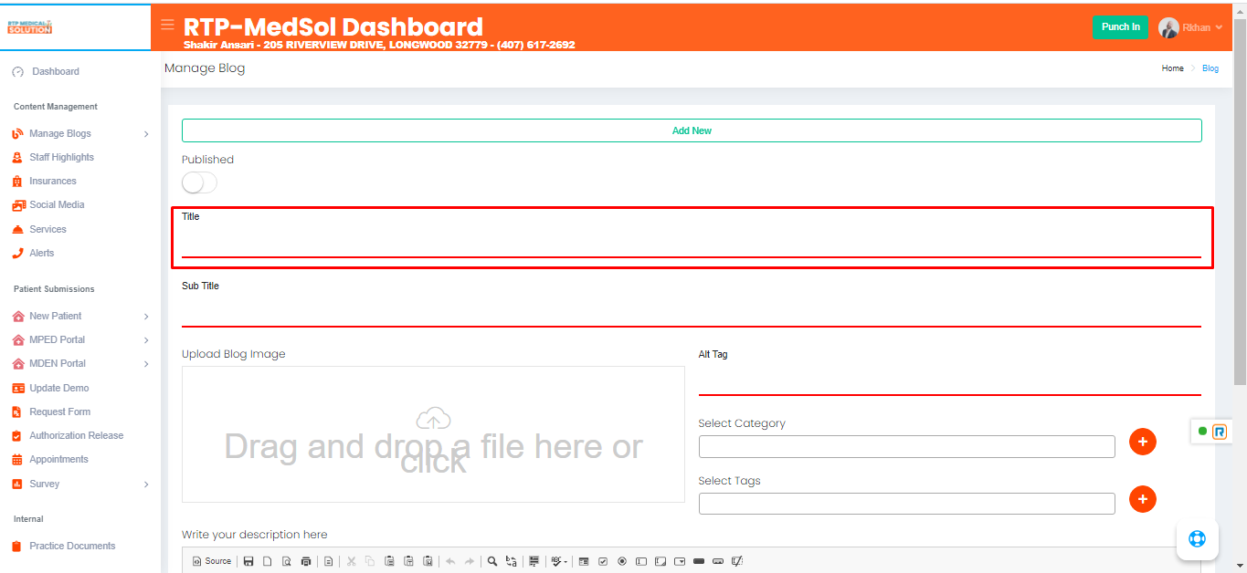Click the Print icon in editor toolbar
The height and width of the screenshot is (573, 1247).
pos(306,561)
